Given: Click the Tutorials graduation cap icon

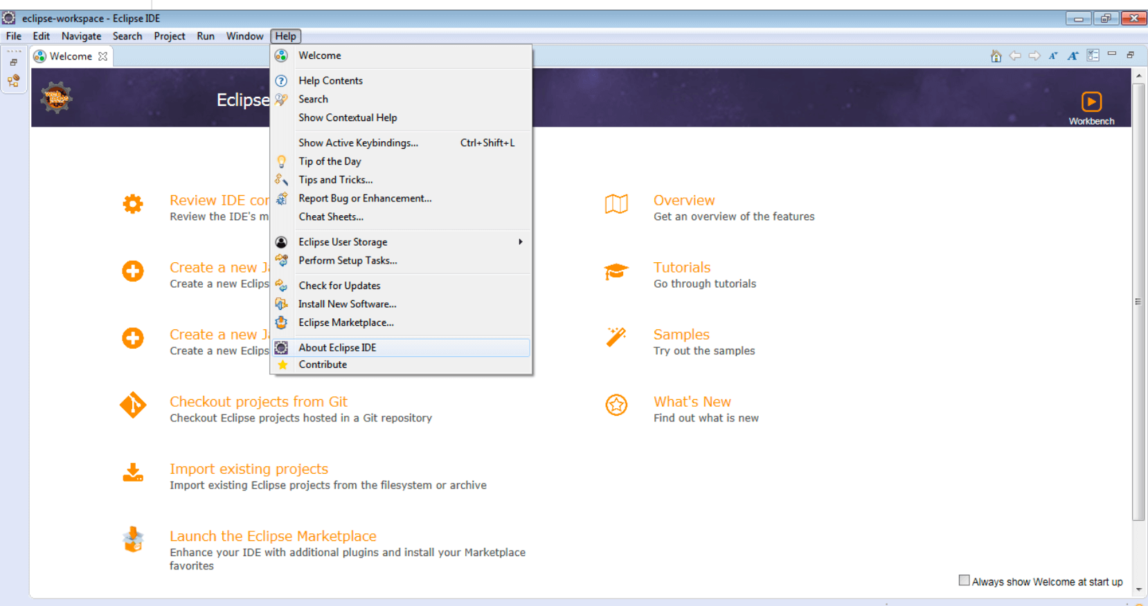Looking at the screenshot, I should click(x=616, y=272).
